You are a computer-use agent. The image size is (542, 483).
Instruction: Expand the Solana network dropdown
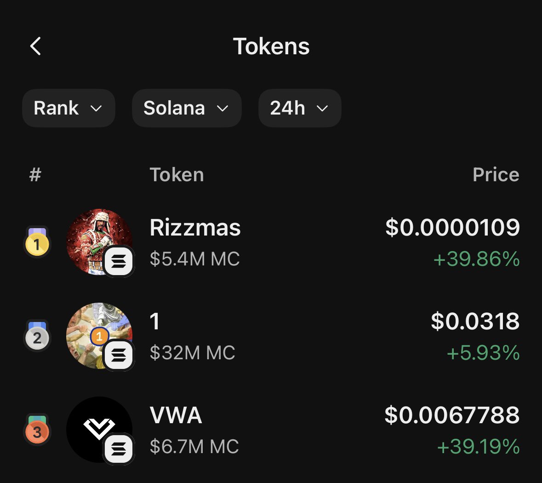[x=186, y=108]
